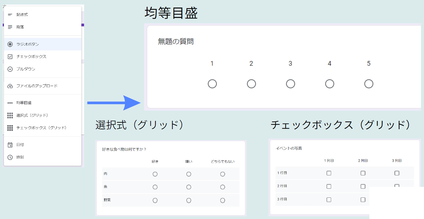Select radio button 3 on the linear scale
Image resolution: width=424 pixels, height=219 pixels.
click(x=290, y=84)
